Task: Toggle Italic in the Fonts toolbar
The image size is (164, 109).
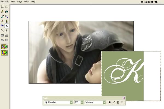Action: pos(114,102)
